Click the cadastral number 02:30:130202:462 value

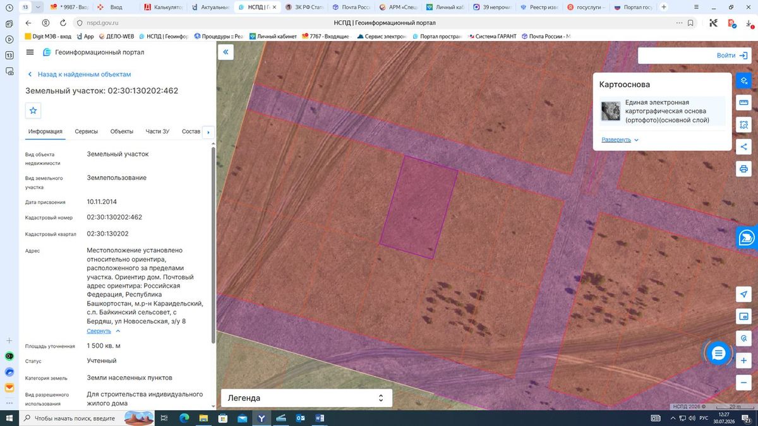click(x=114, y=217)
